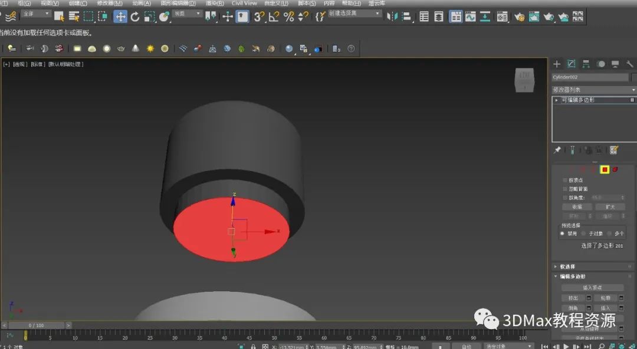The height and width of the screenshot is (349, 637).
Task: Click the Mirror tool icon
Action: [391, 17]
